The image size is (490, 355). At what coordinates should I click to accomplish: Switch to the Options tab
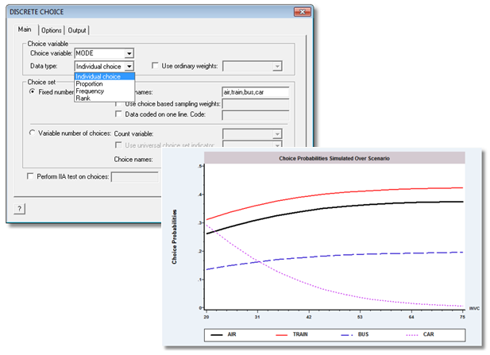click(51, 30)
